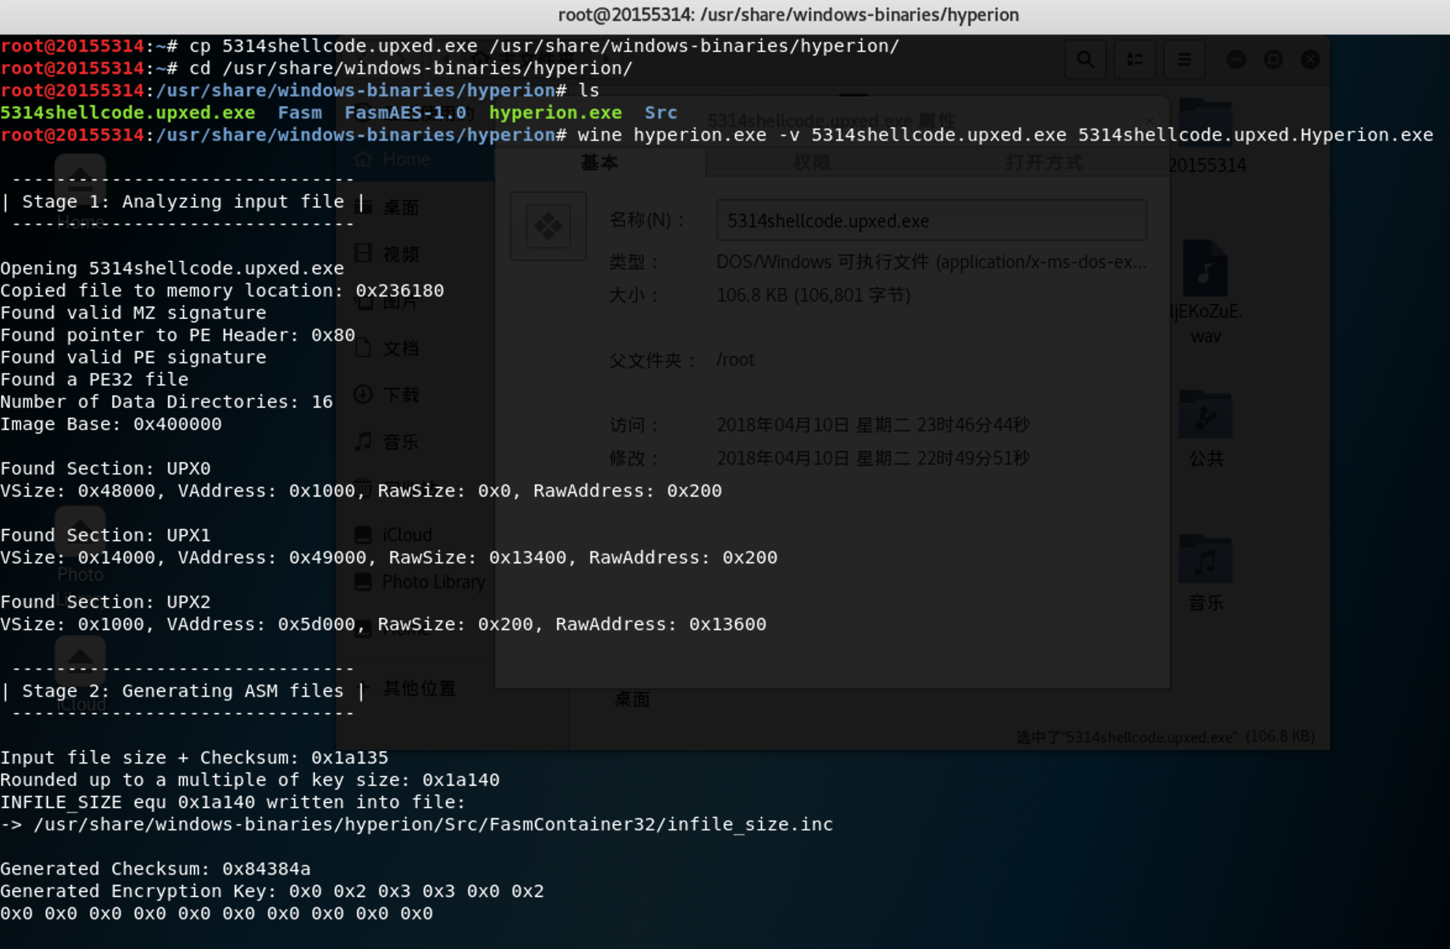Click the 名称 filename input field
Screen dimensions: 1450x949
click(x=931, y=221)
